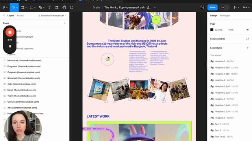Open Pen tool options dropdown arrow
Viewport: 252px width, 141px height.
[44, 7]
